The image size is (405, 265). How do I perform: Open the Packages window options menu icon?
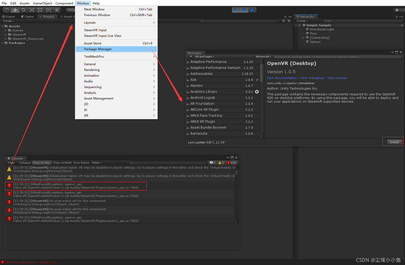point(392,52)
